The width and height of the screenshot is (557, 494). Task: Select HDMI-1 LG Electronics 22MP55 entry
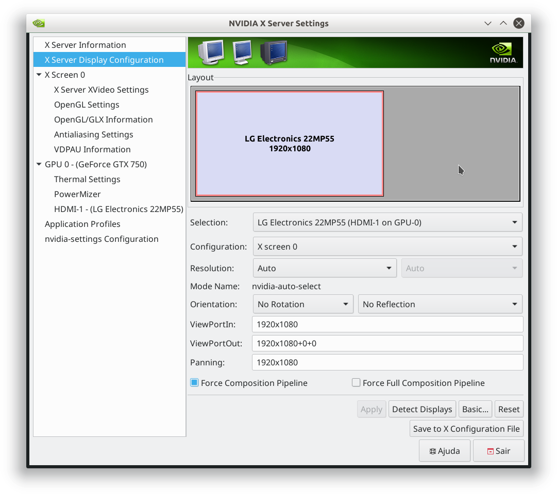click(x=119, y=209)
